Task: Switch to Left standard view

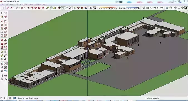Action: (162, 8)
